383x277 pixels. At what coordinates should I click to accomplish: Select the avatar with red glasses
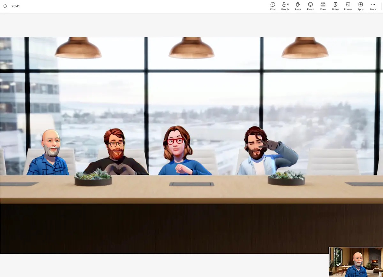(x=181, y=151)
